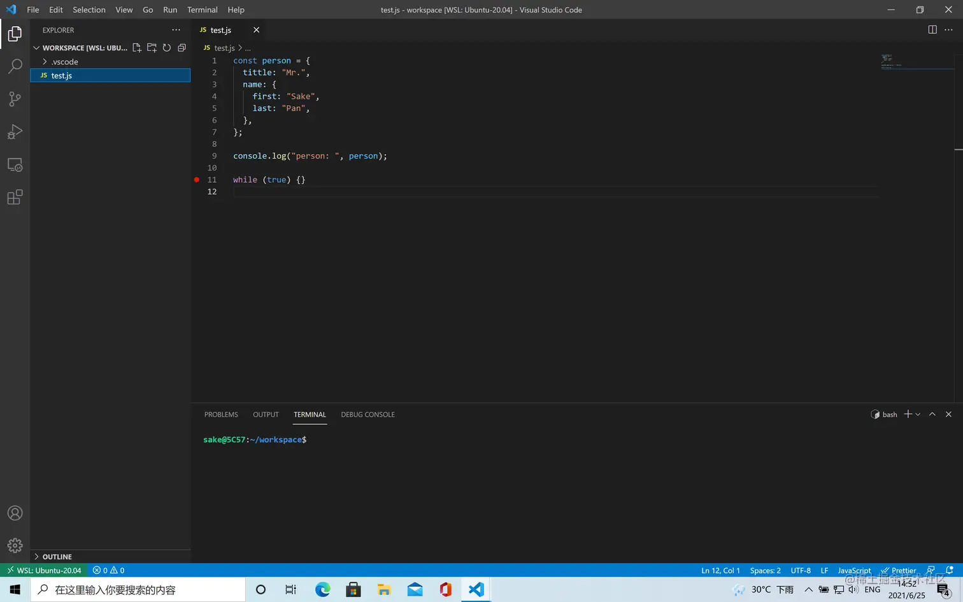Open editor More Actions ellipsis menu

(x=948, y=30)
